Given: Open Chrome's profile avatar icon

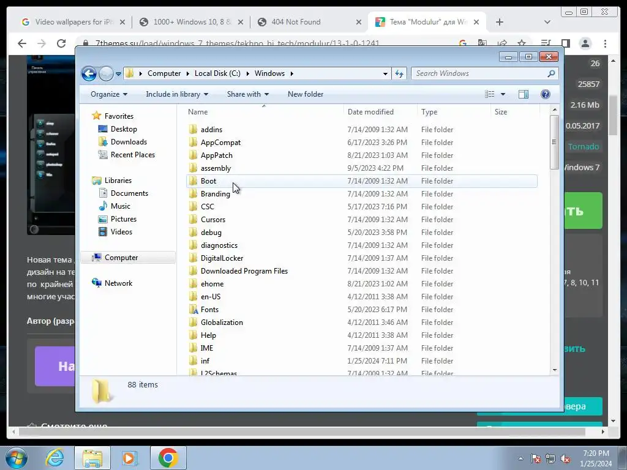Looking at the screenshot, I should [x=585, y=43].
